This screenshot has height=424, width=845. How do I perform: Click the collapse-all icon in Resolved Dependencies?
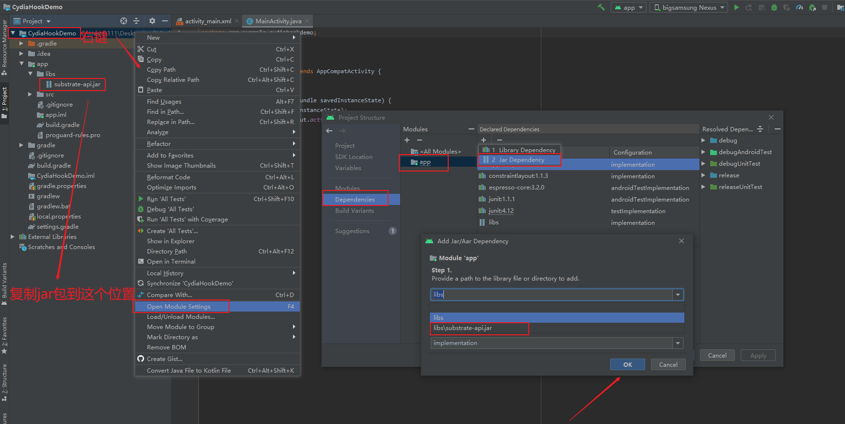(760, 129)
